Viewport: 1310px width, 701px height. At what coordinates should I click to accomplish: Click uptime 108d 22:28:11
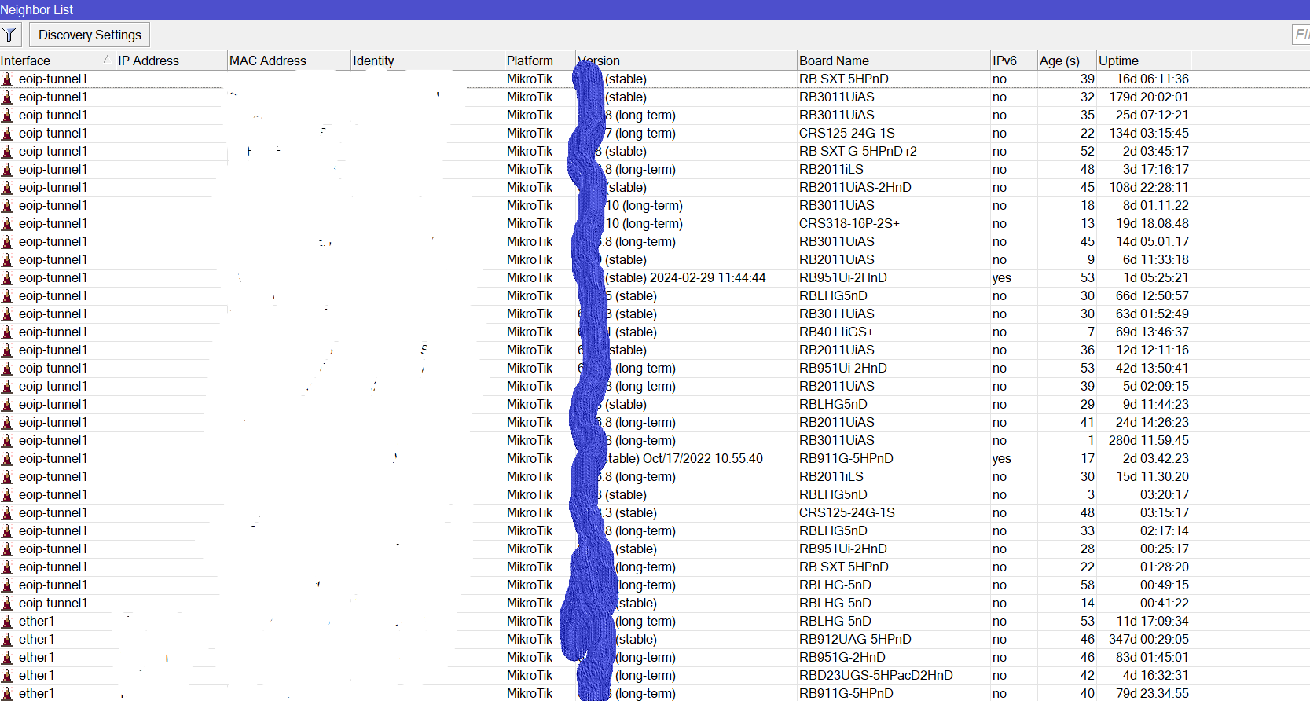[x=1149, y=187]
